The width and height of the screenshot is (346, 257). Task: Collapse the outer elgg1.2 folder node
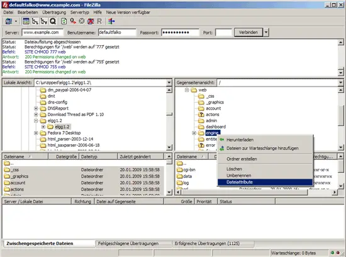click(36, 121)
